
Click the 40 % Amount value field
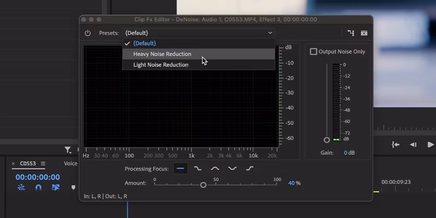(294, 183)
